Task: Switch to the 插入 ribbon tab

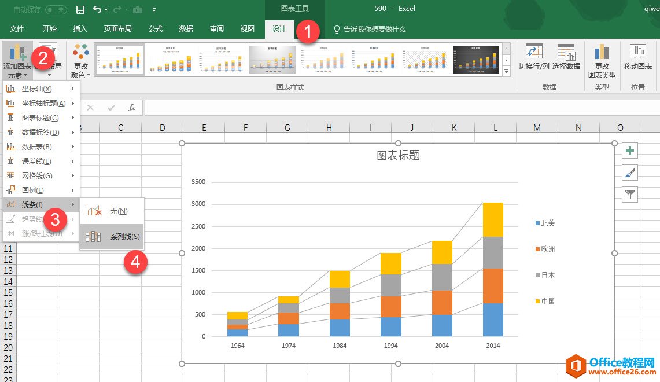Action: pos(80,29)
